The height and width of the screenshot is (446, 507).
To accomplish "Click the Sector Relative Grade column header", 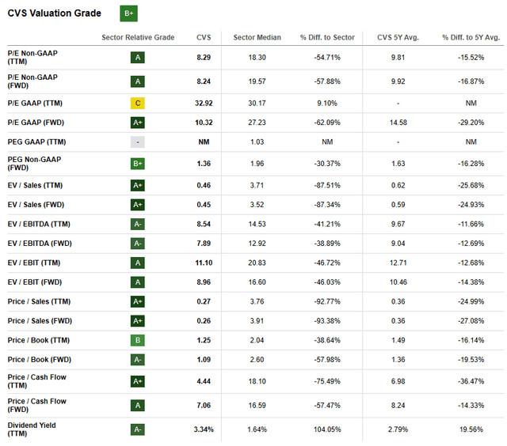I will coord(138,37).
